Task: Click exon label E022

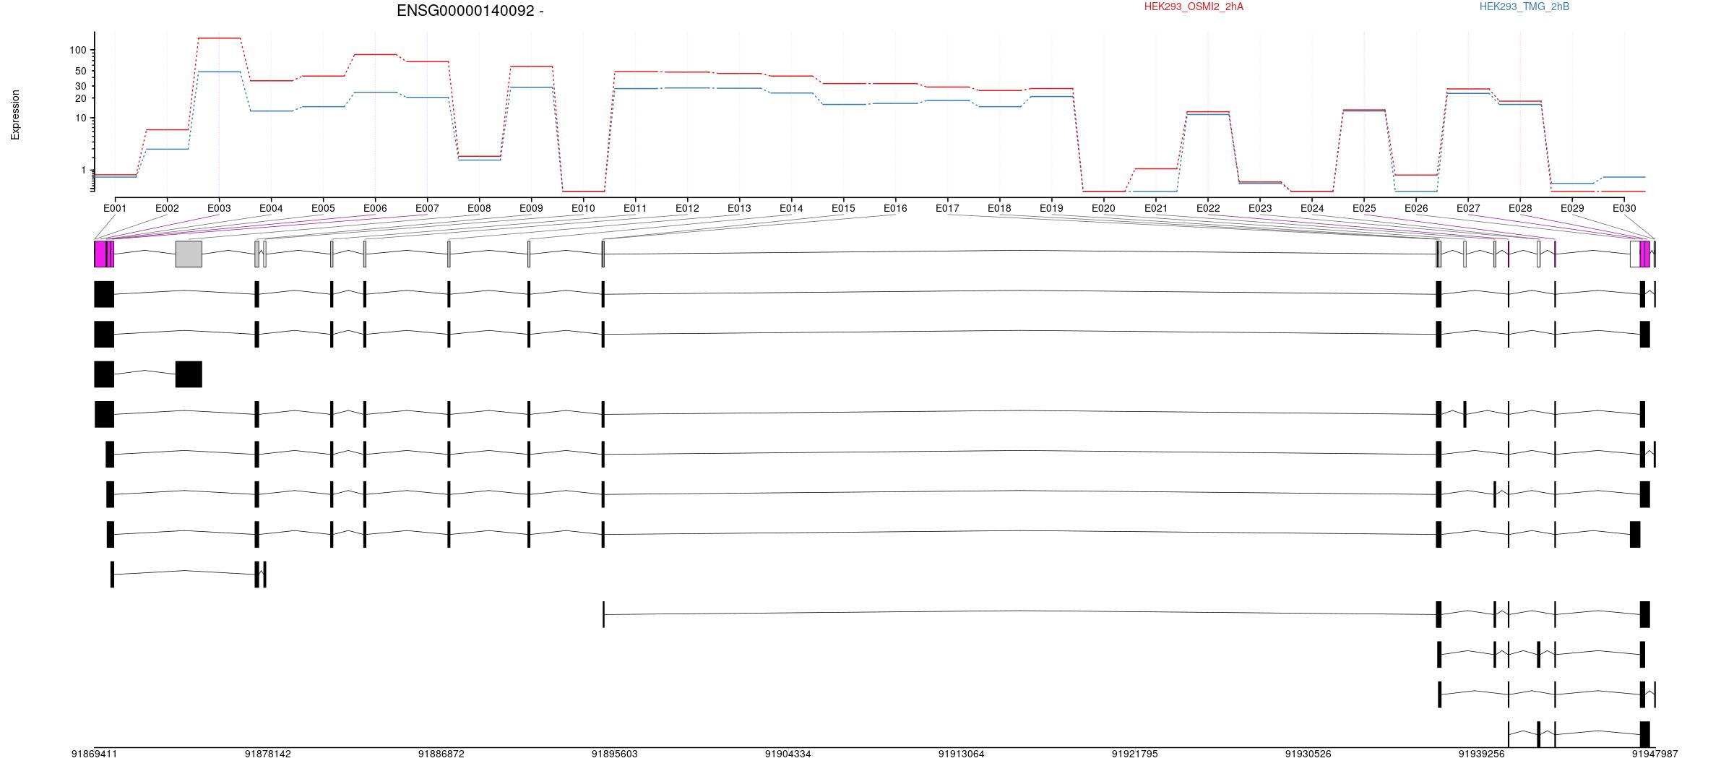Action: tap(1208, 208)
